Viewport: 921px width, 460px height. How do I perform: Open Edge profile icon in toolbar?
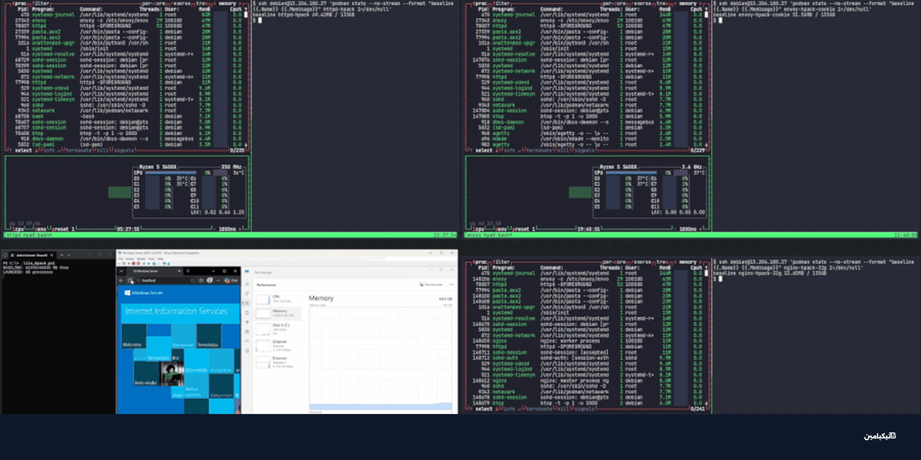tap(209, 281)
